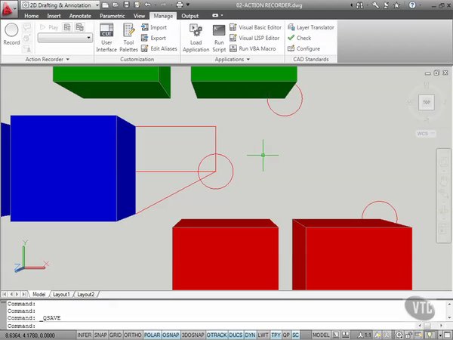
Task: Switch to the View ribbon tab
Action: pyautogui.click(x=139, y=16)
